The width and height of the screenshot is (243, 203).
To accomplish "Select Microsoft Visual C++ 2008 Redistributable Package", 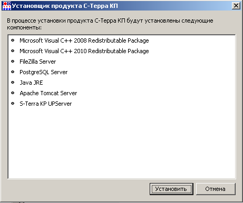I will [84, 40].
